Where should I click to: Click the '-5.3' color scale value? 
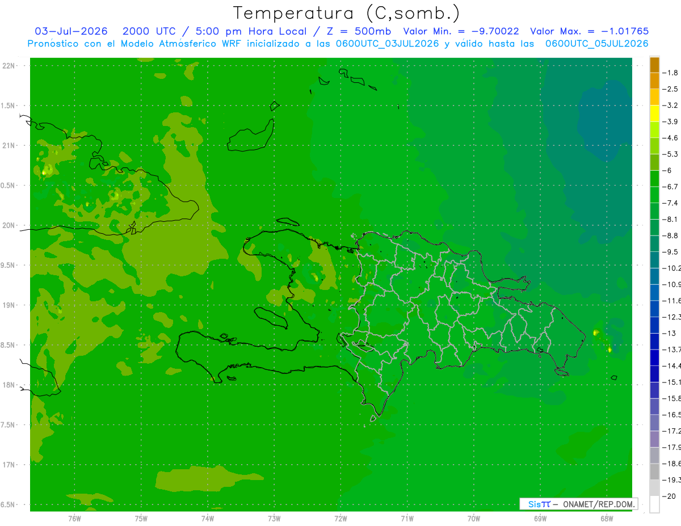[670, 154]
